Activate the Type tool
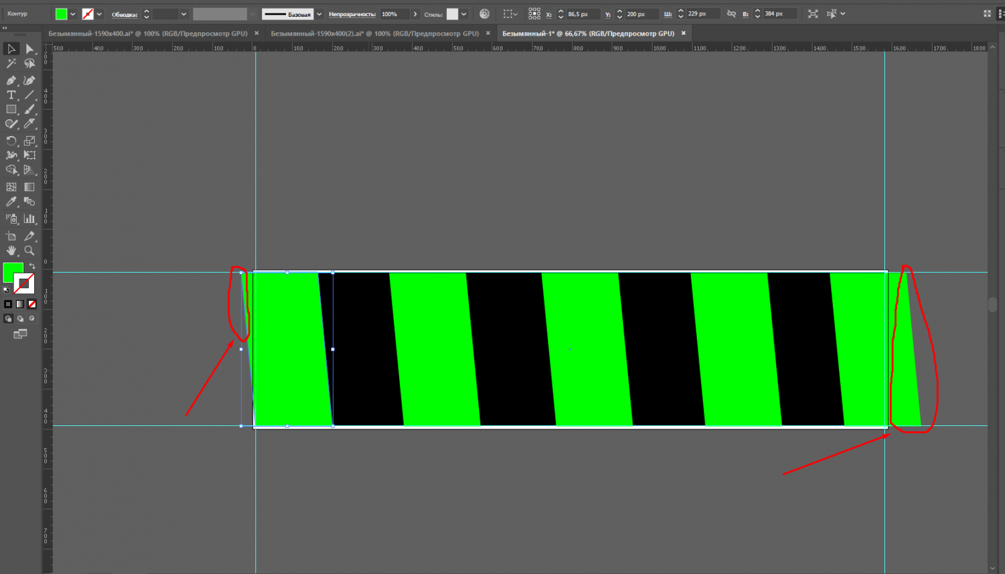1005x574 pixels. (11, 95)
